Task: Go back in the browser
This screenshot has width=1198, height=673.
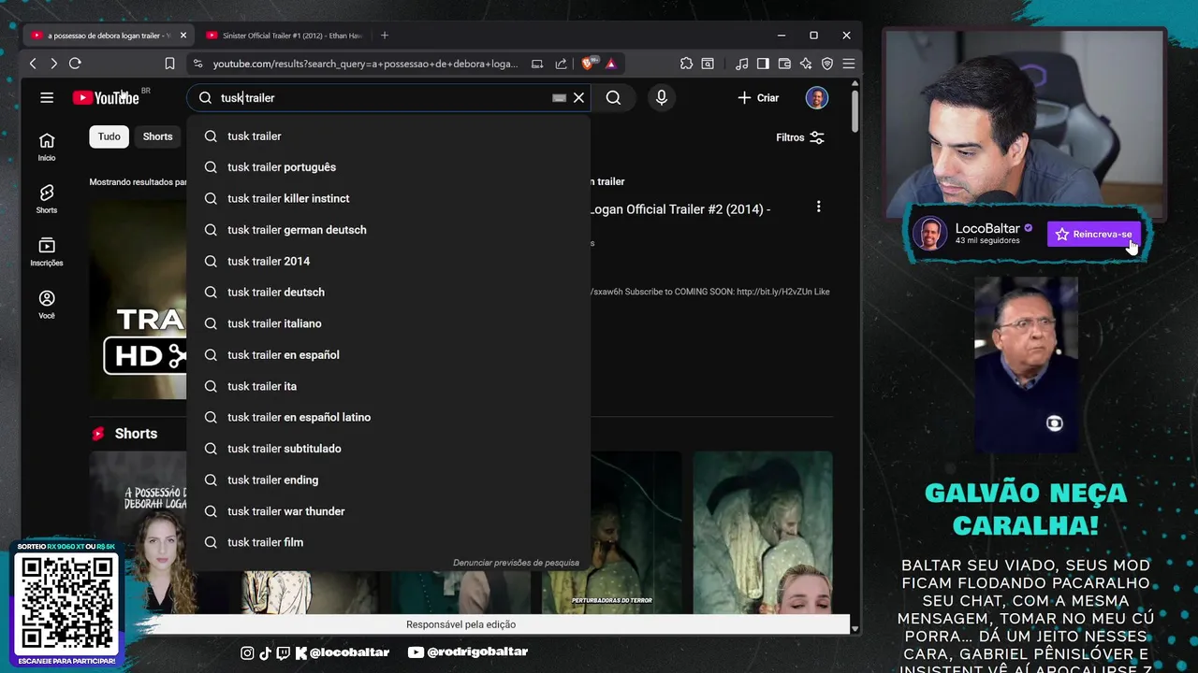Action: point(33,64)
